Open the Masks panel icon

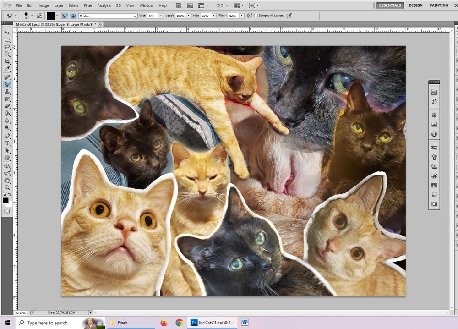pyautogui.click(x=434, y=204)
